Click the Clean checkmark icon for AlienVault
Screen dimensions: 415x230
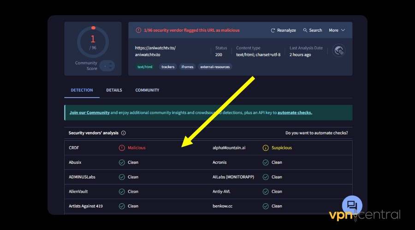click(122, 191)
